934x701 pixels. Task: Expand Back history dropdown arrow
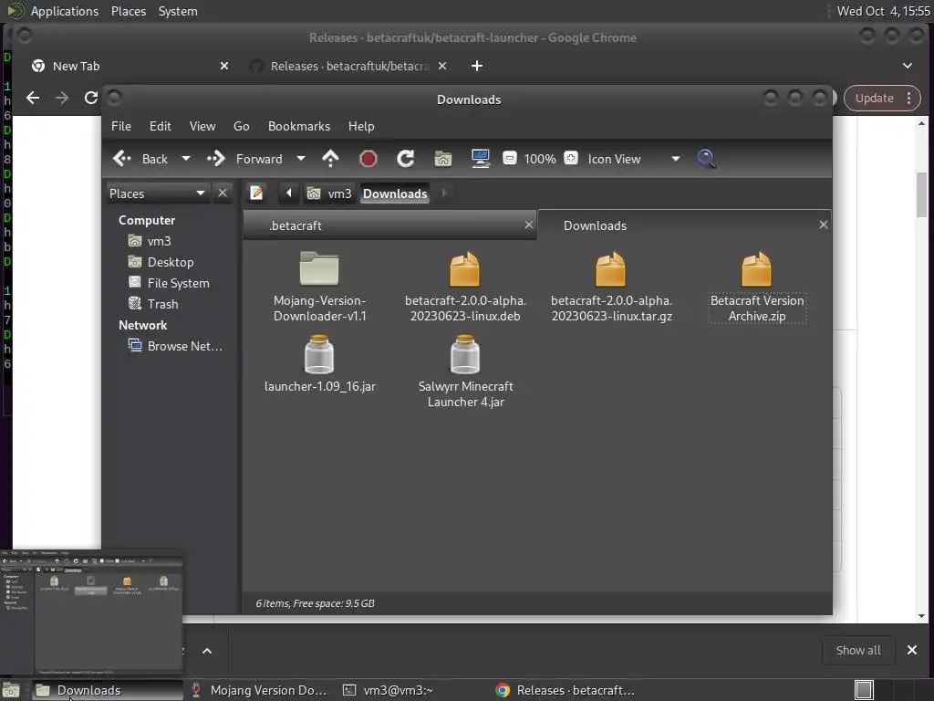point(186,159)
